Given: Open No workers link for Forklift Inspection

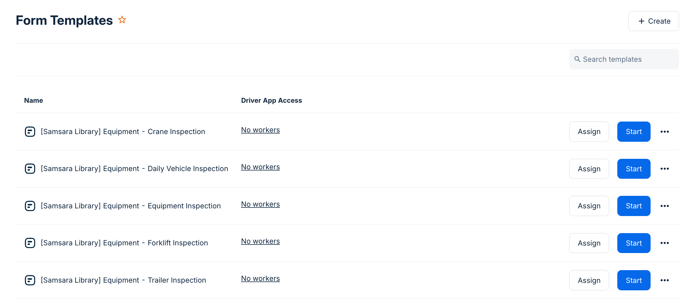Looking at the screenshot, I should pyautogui.click(x=260, y=241).
